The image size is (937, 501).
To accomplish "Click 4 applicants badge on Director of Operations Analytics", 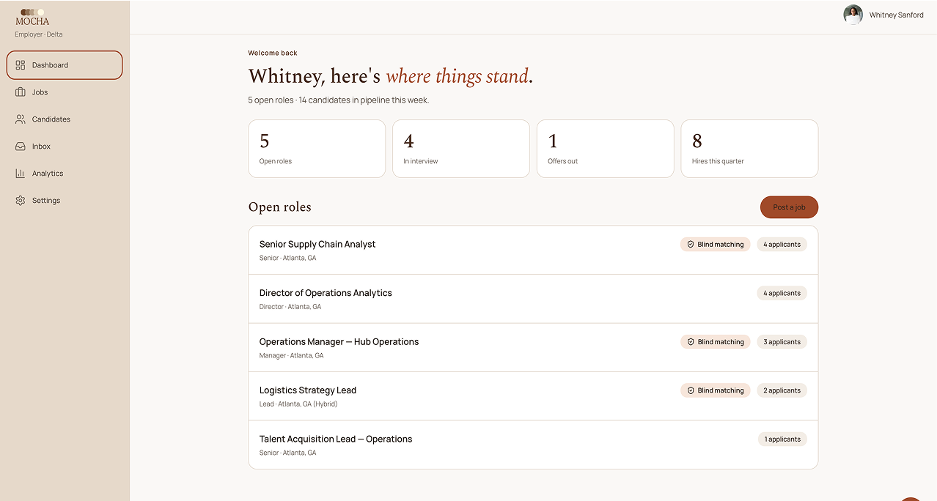I will coord(782,293).
